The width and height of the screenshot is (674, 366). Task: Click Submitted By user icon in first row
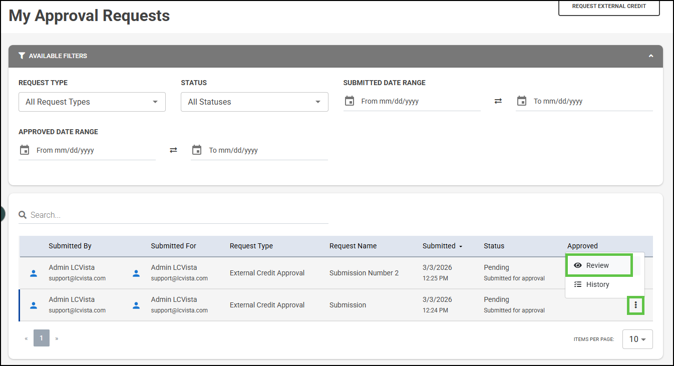34,273
